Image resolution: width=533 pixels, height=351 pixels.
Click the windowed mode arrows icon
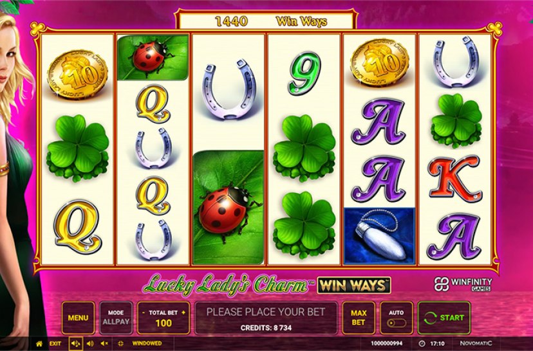tap(120, 343)
